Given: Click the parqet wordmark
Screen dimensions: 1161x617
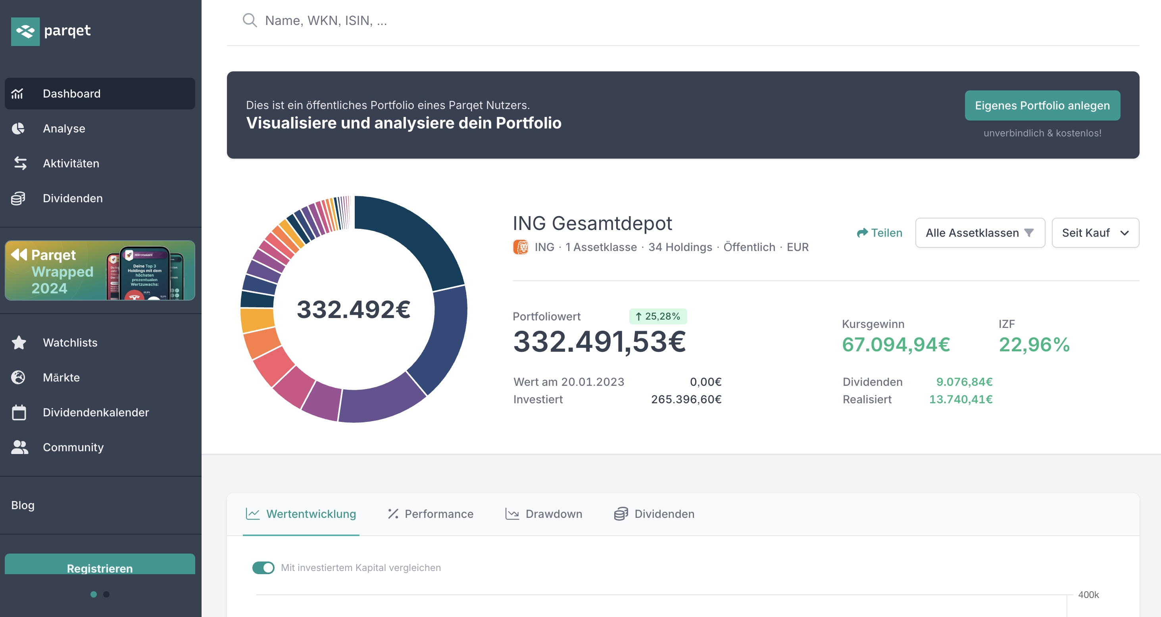Looking at the screenshot, I should click(67, 31).
